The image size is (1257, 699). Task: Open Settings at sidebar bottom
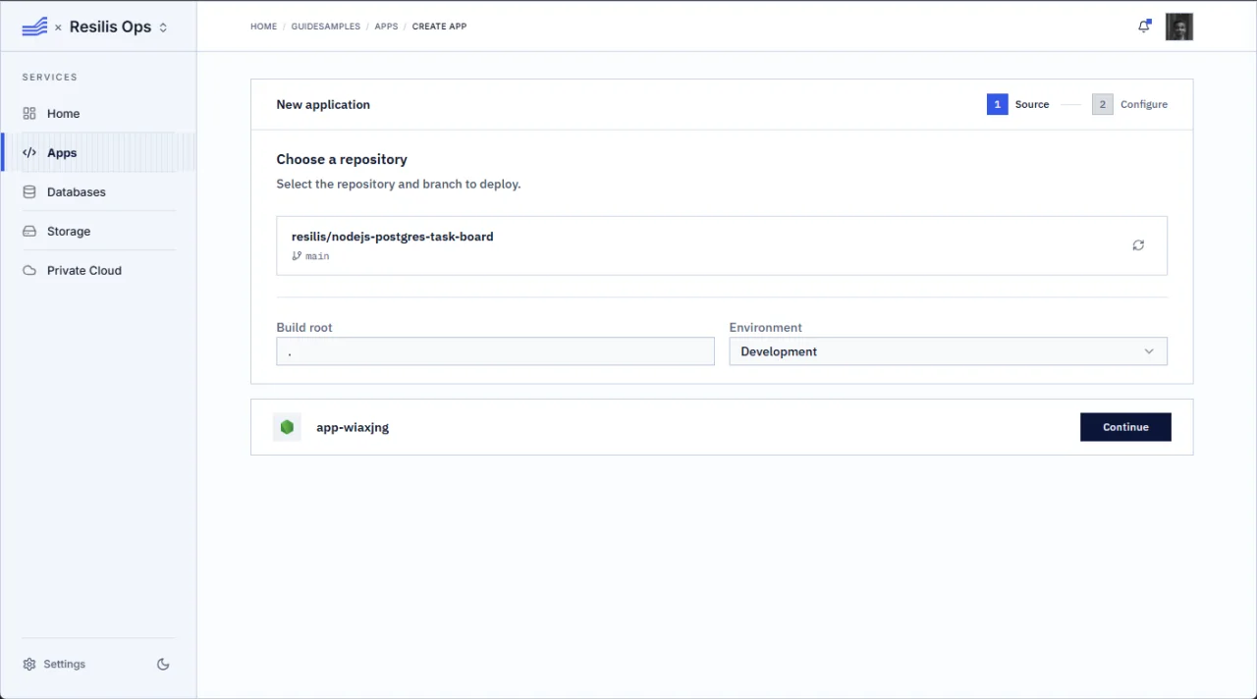[x=54, y=665]
